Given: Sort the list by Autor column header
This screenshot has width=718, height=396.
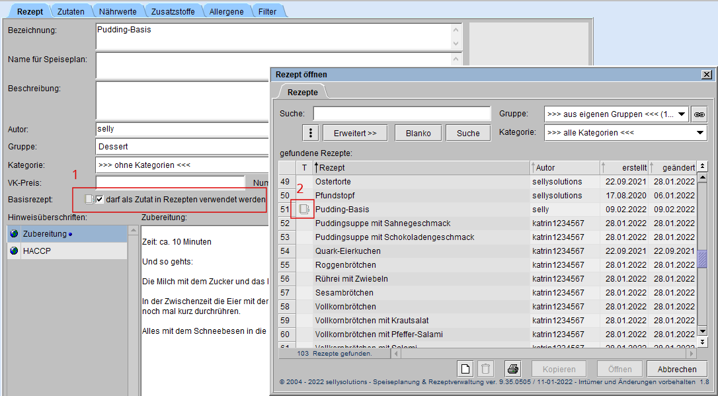Looking at the screenshot, I should [x=565, y=167].
